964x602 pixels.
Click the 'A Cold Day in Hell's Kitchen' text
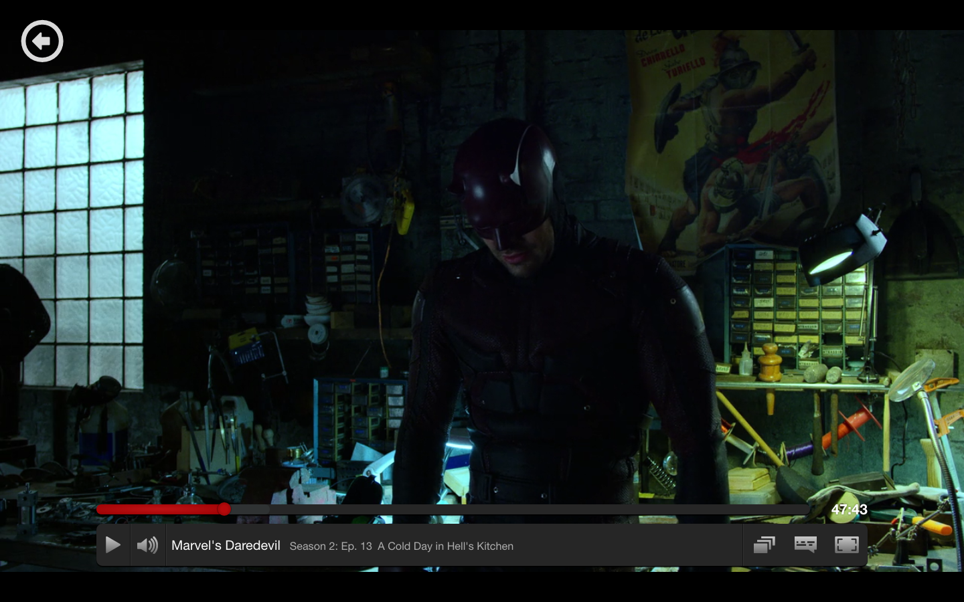(445, 546)
